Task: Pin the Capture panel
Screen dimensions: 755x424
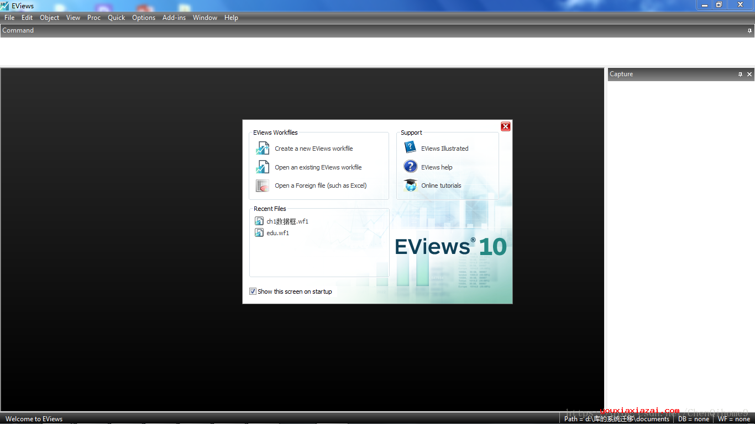Action: click(740, 75)
